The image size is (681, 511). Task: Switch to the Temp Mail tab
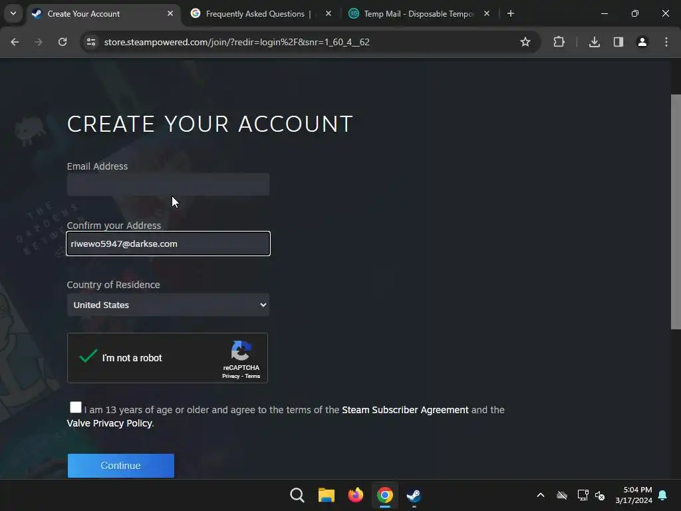419,14
